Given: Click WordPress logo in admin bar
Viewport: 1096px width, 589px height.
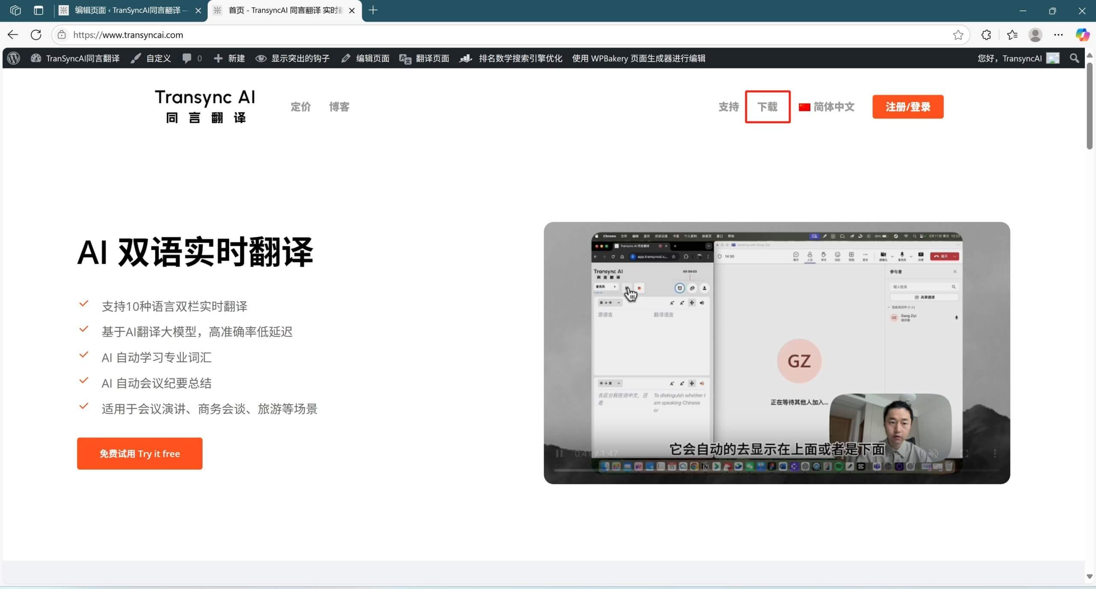Looking at the screenshot, I should [14, 58].
